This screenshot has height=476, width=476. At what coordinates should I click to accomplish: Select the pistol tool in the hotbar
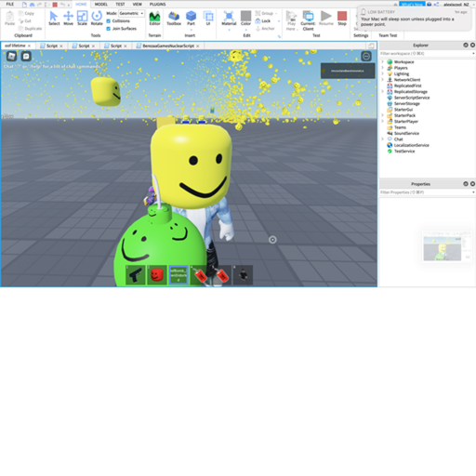pos(136,275)
